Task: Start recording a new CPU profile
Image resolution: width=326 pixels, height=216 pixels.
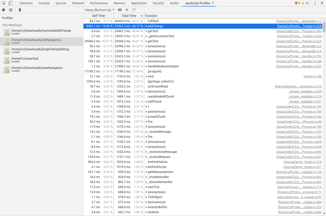Action: [x=3, y=10]
